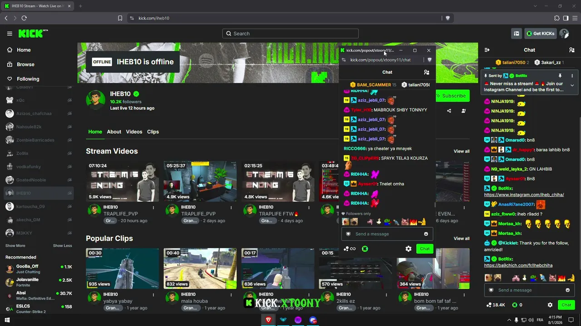Switch to the About tab
Viewport: 581px width, 326px height.
point(114,132)
